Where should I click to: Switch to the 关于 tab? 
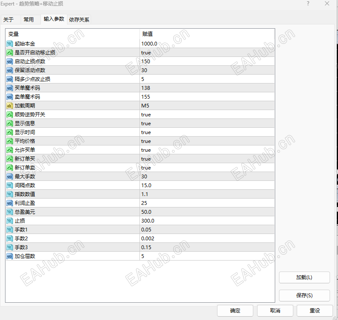(x=11, y=20)
